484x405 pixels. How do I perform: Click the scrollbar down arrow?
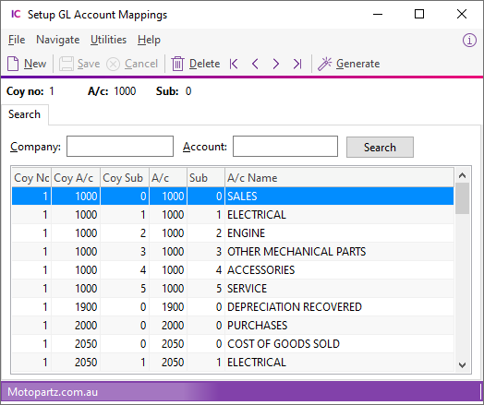462,365
